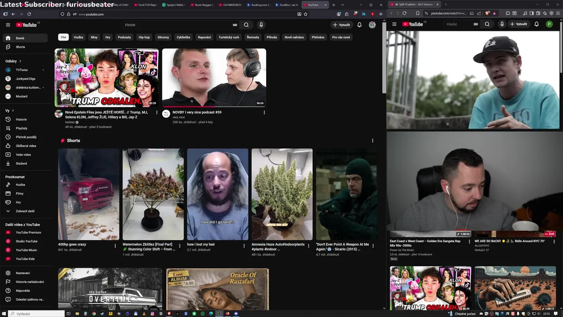Open notifications bell in left YouTube window
Screen dimensions: 563x317
pos(359,25)
